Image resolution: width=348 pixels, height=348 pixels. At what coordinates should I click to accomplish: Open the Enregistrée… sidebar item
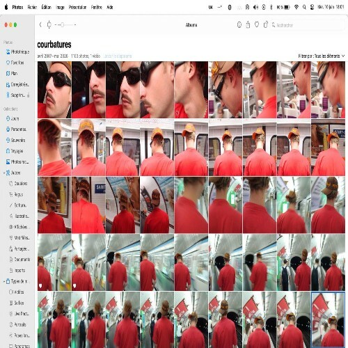(17, 84)
